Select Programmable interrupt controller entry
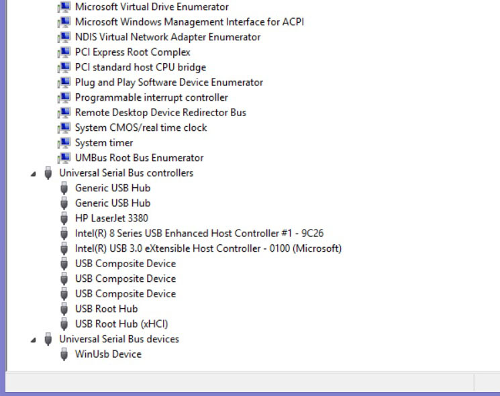Viewport: 500px width, 396px height. [x=151, y=97]
